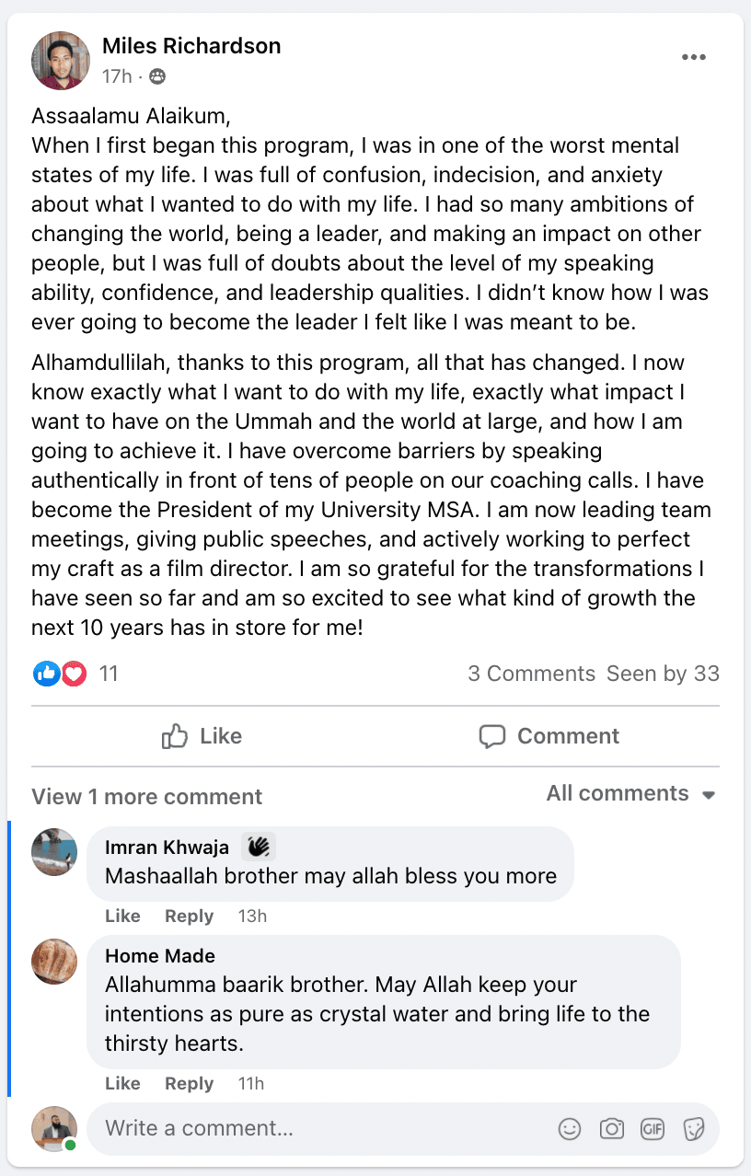Like the post by Miles Richardson
The height and width of the screenshot is (1176, 751).
tap(202, 736)
